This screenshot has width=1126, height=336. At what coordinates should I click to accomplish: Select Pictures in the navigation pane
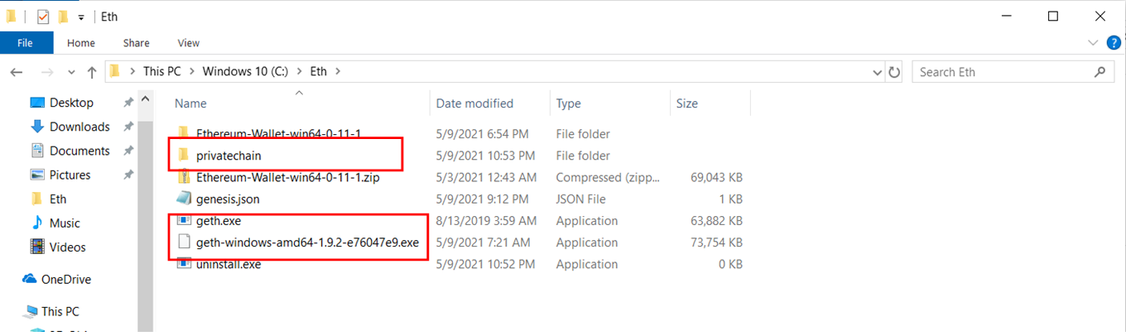click(x=70, y=175)
